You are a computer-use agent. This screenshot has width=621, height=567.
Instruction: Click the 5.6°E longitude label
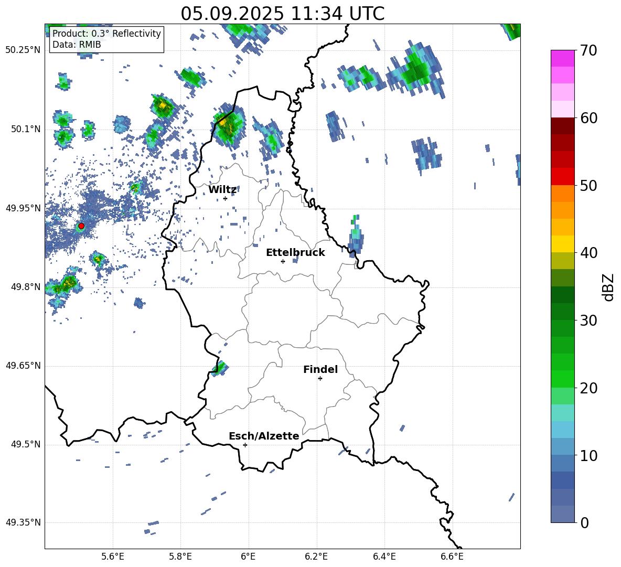click(113, 557)
